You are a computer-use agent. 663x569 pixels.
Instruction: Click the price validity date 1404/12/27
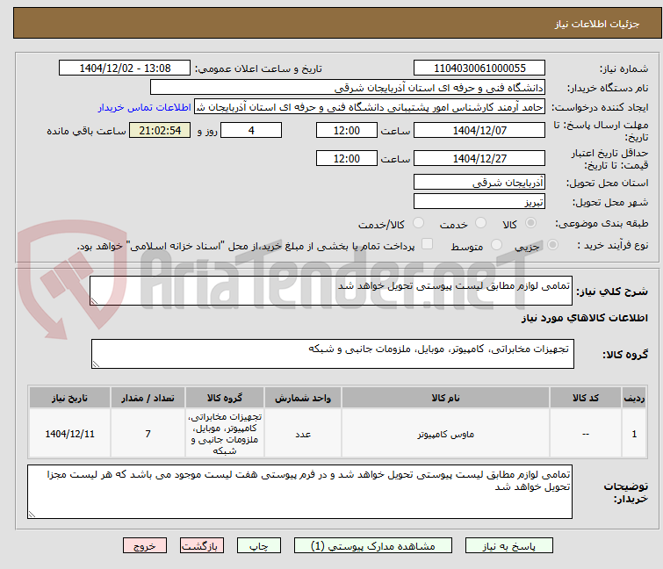(479, 159)
